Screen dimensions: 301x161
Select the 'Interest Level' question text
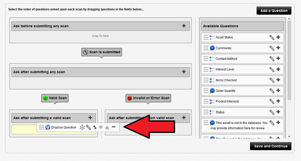pyautogui.click(x=225, y=70)
